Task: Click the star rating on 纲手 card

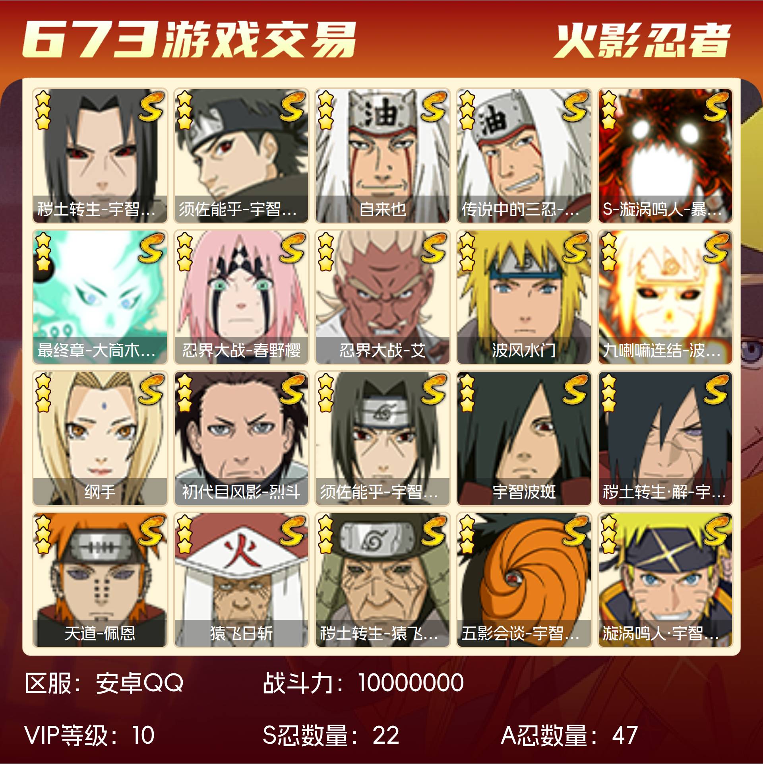Action: (x=43, y=393)
